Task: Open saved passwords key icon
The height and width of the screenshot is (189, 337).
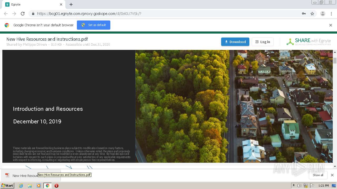Action: pyautogui.click(x=304, y=14)
